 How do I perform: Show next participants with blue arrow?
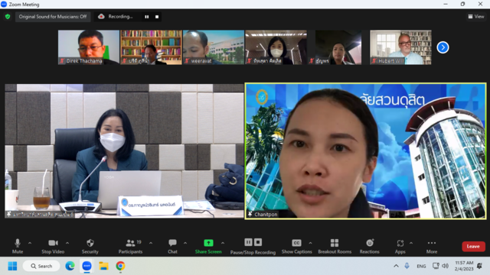tap(443, 47)
